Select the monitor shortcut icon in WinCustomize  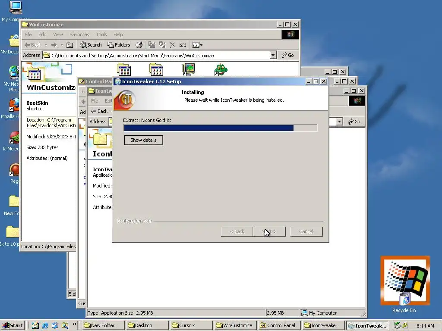point(188,69)
